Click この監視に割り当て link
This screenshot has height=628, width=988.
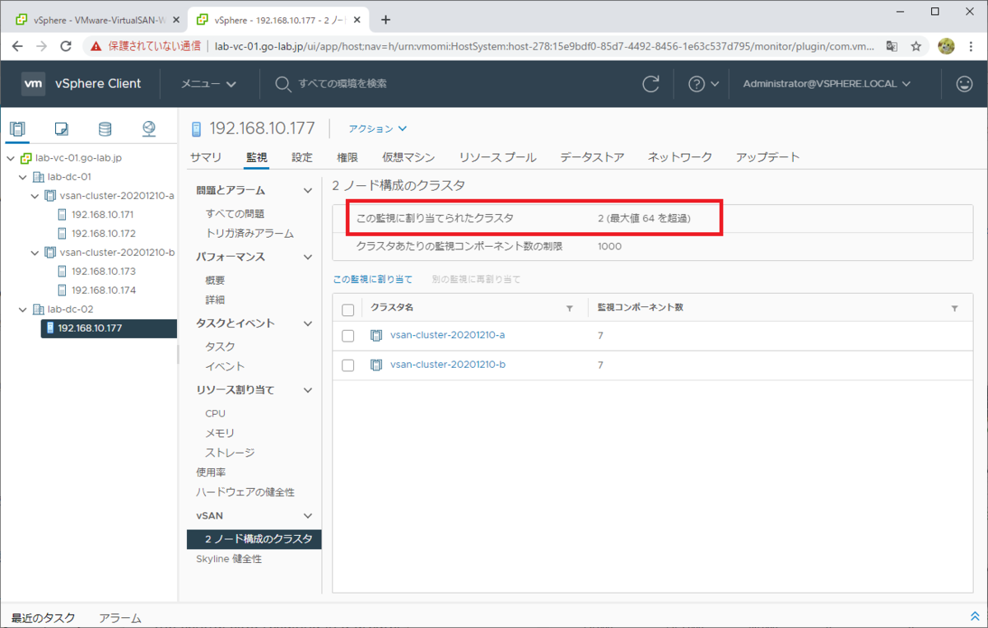point(372,280)
